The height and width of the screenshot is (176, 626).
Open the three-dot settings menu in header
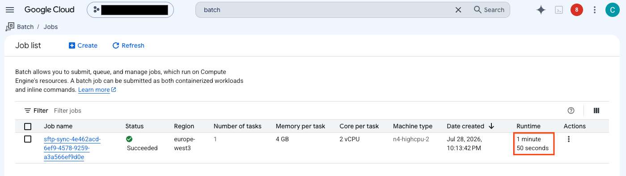[595, 10]
